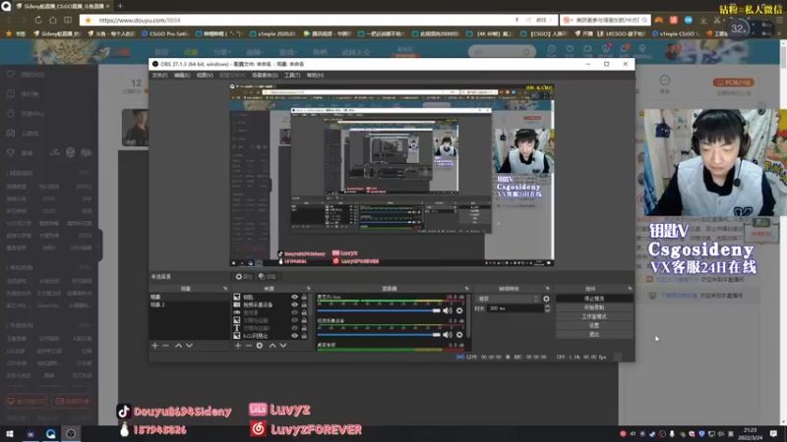Open the notification center icon in taskbar corner

click(x=773, y=433)
